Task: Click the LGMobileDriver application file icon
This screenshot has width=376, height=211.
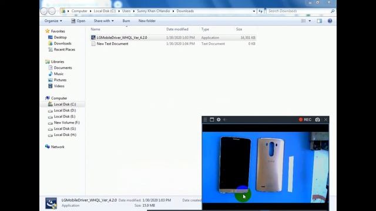Action: [93, 38]
